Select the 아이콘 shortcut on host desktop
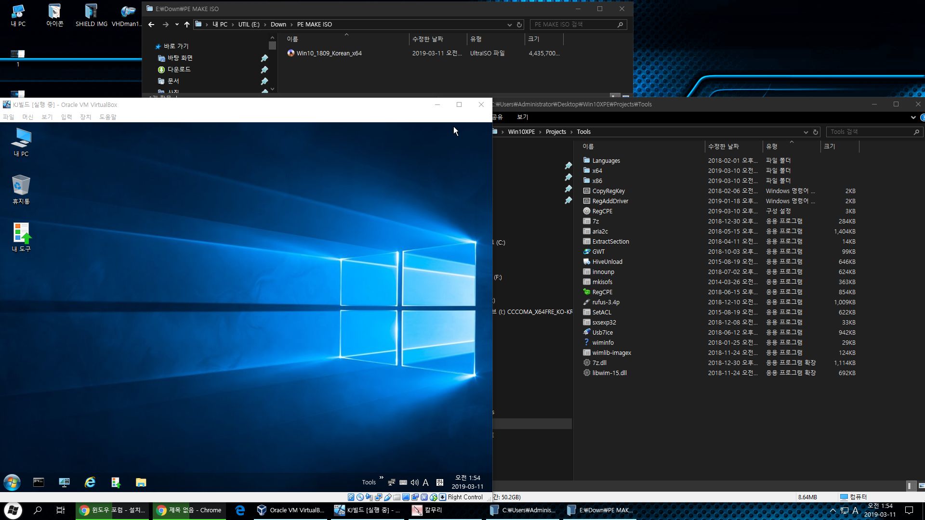Screen dimensions: 925x520 coord(54,14)
